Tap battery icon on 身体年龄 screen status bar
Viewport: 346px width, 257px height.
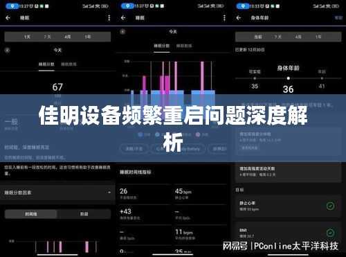pyautogui.click(x=336, y=6)
